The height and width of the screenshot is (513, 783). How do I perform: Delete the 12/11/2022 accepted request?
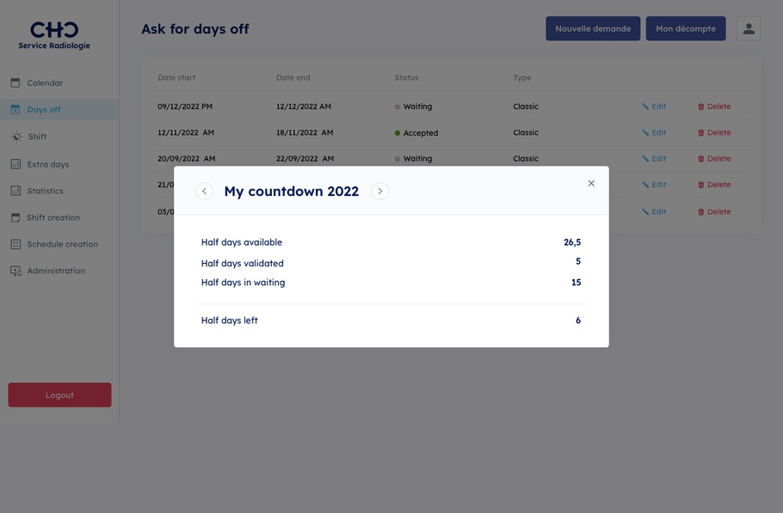(x=713, y=132)
